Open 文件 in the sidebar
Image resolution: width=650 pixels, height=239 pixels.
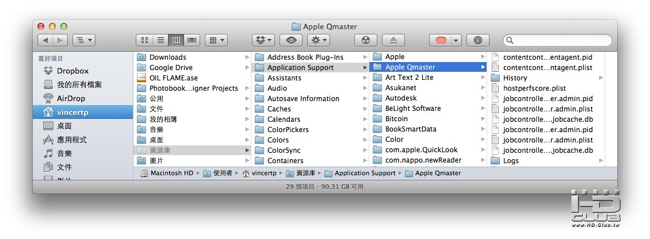[x=83, y=167]
